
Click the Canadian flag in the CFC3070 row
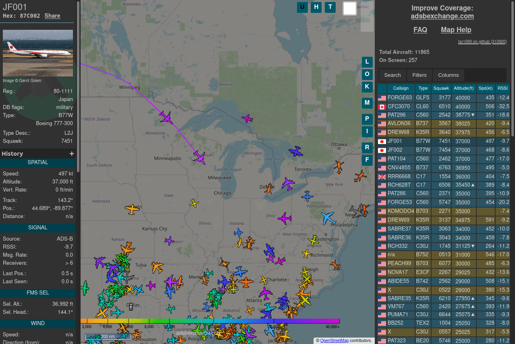[x=382, y=107]
